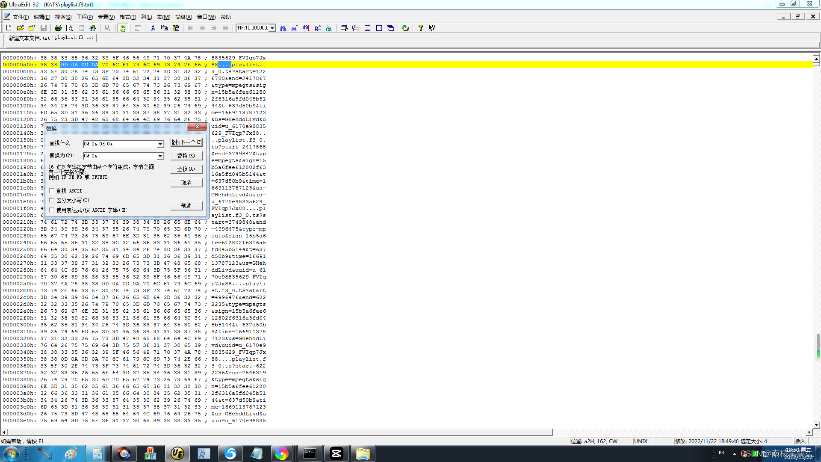Click the Find binoculars icon

click(283, 28)
